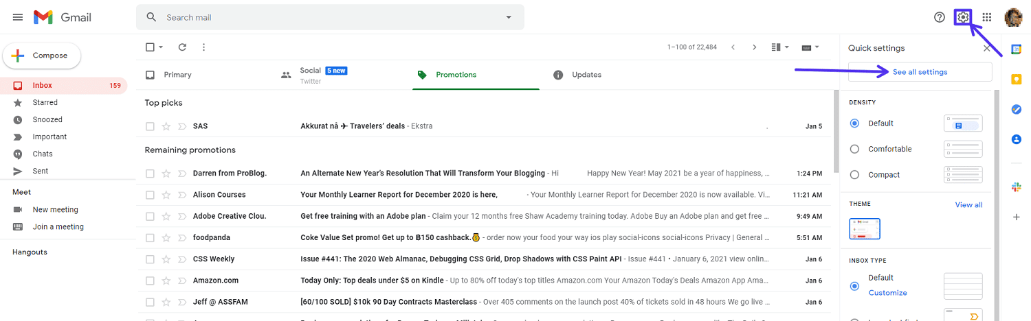
Task: Select the Comfortable density option
Action: (x=855, y=149)
